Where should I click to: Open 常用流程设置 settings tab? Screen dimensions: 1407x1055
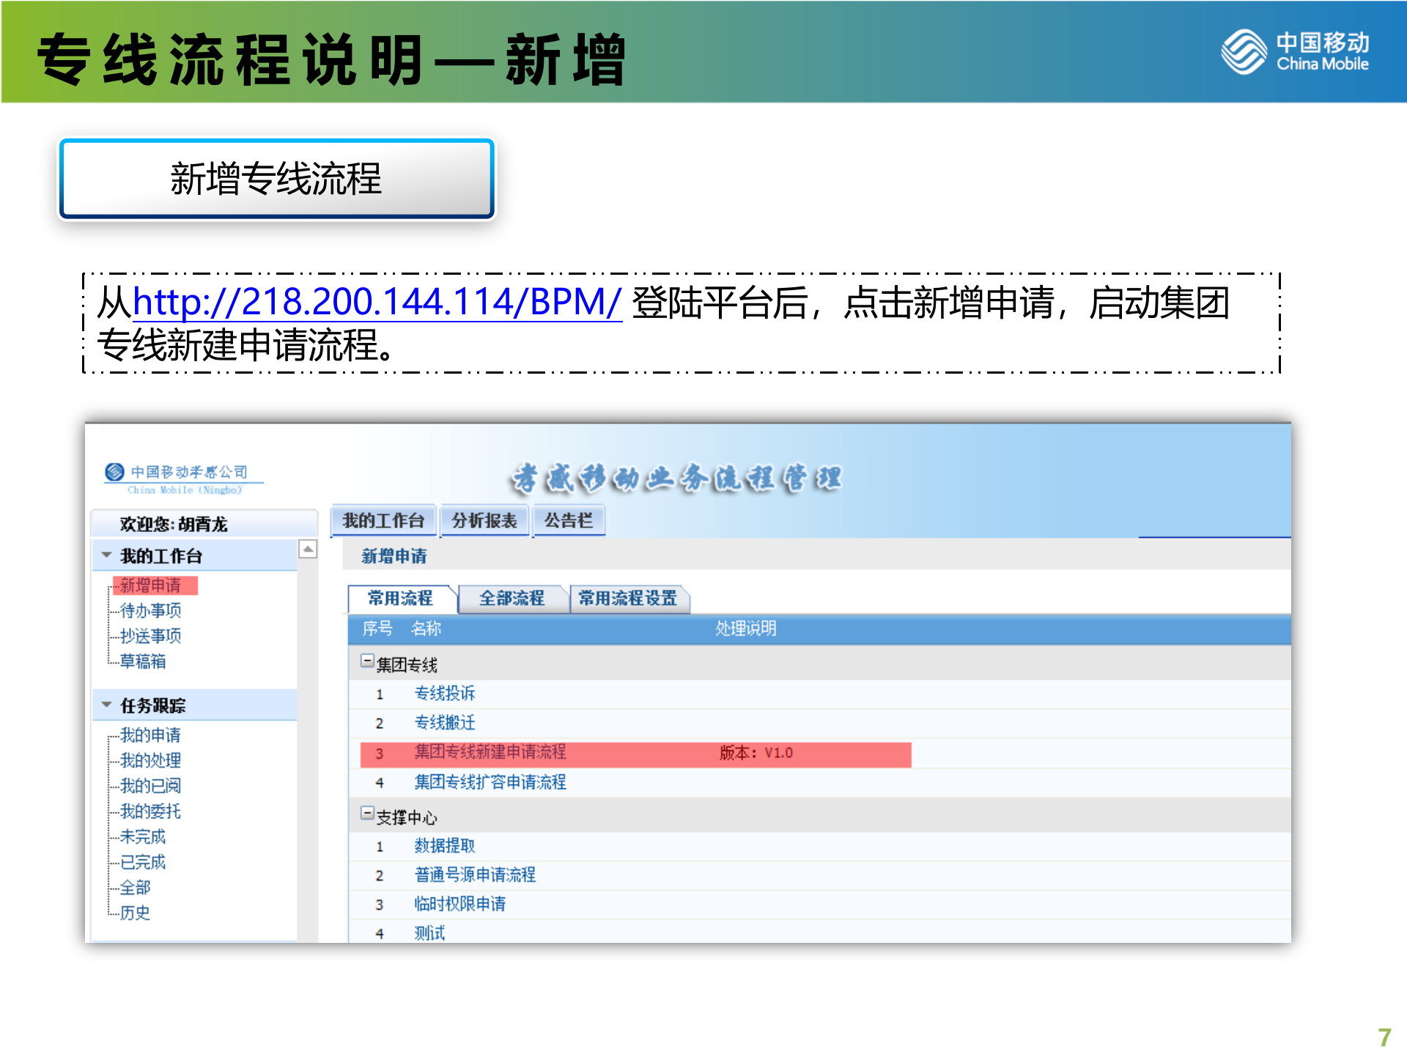(x=629, y=599)
